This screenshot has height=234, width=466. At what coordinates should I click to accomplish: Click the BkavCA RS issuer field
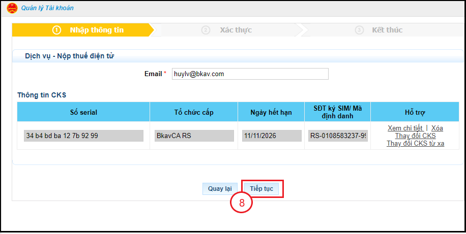[x=194, y=136]
